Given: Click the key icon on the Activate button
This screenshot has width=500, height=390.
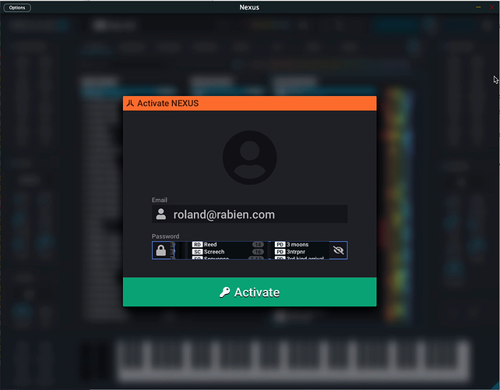Looking at the screenshot, I should coord(225,292).
